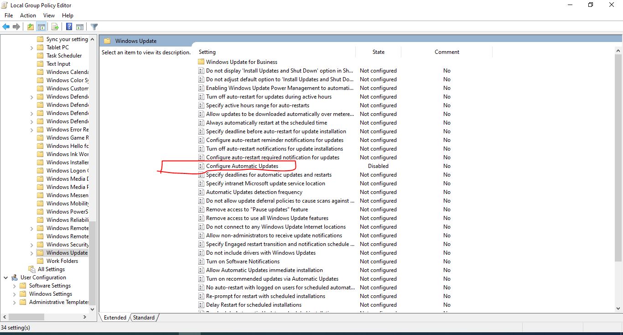Click the blue Back arrow in toolbar

[x=6, y=27]
